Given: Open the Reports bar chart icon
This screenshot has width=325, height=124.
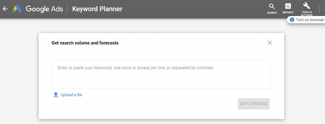Looking at the screenshot, I should click(288, 6).
